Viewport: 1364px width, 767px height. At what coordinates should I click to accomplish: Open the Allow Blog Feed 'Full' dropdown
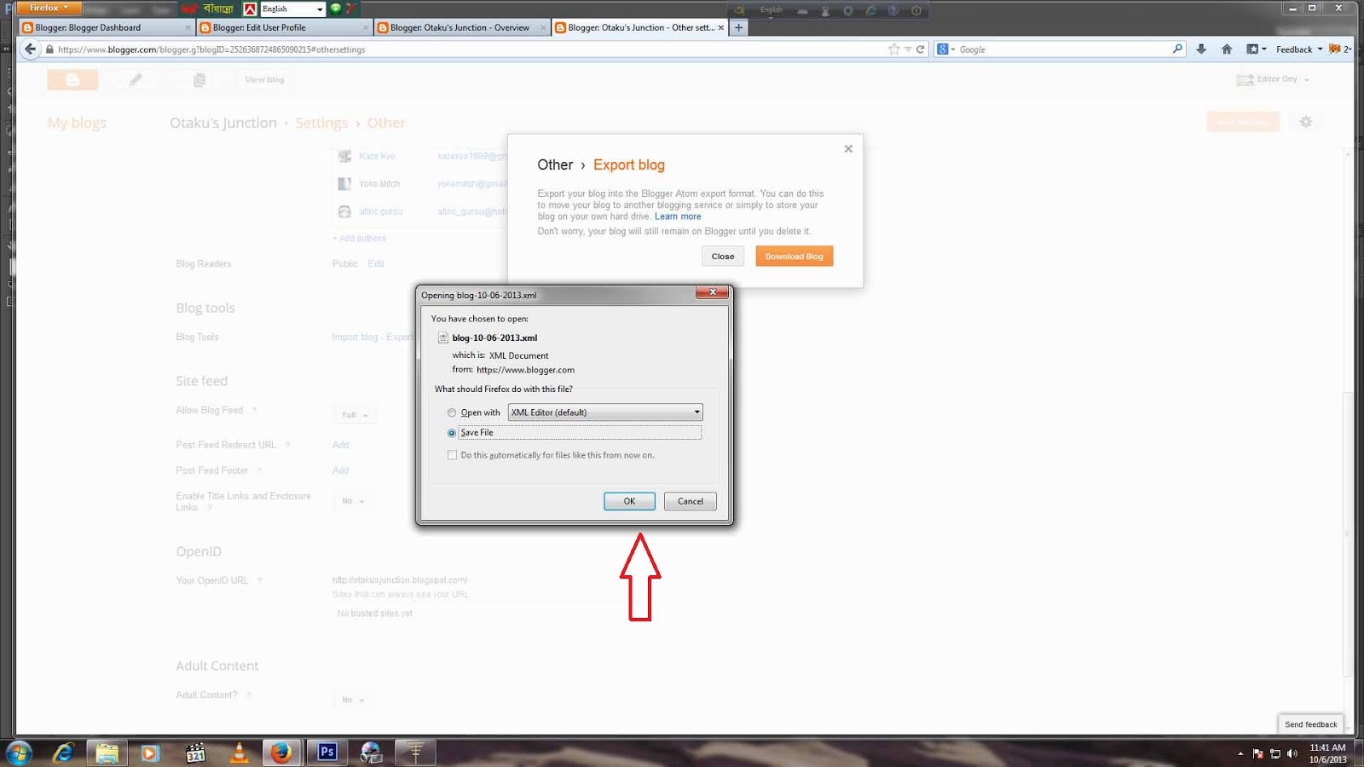click(x=355, y=415)
